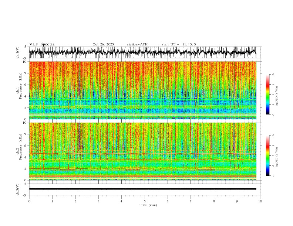The height and width of the screenshot is (226, 293).
Task: Click the ch.1 PSD color scale bar
Action: (267, 95)
